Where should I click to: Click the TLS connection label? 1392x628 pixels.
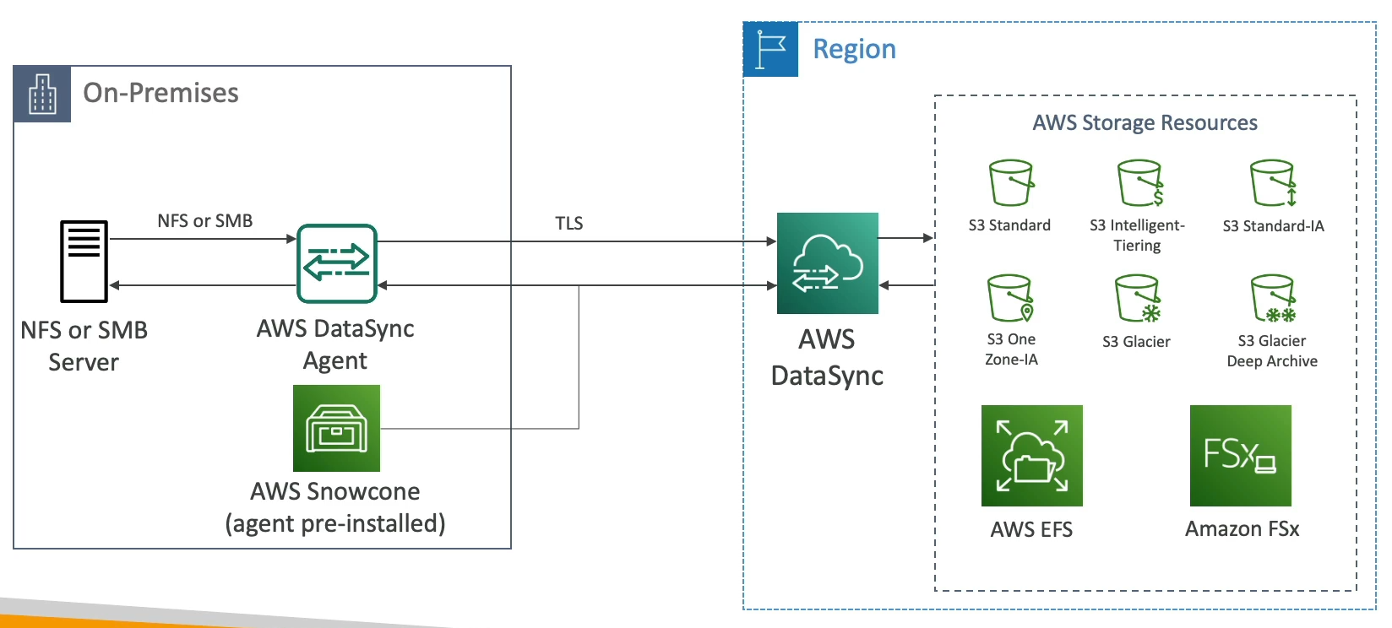(568, 224)
